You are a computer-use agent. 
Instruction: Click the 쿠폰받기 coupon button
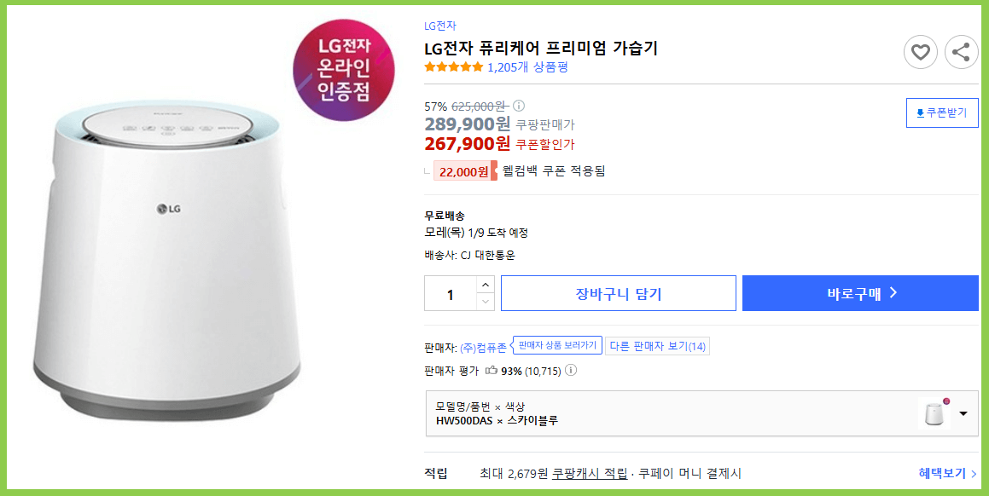pyautogui.click(x=941, y=112)
